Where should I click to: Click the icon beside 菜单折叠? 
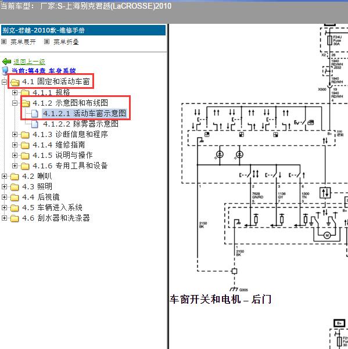click(46, 42)
